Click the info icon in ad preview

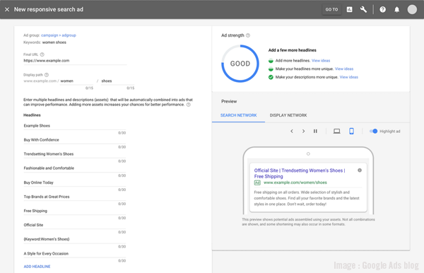[x=360, y=170]
